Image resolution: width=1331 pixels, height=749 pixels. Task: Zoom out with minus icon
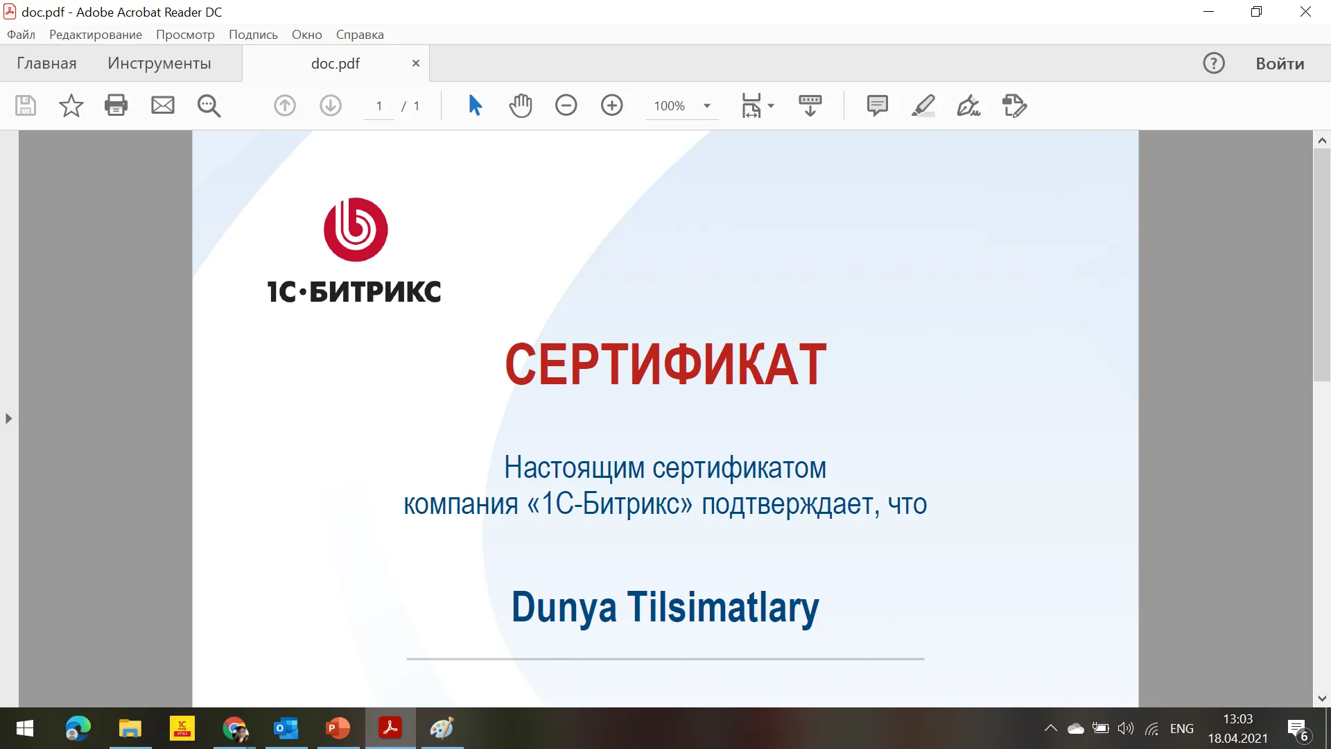[x=566, y=105]
